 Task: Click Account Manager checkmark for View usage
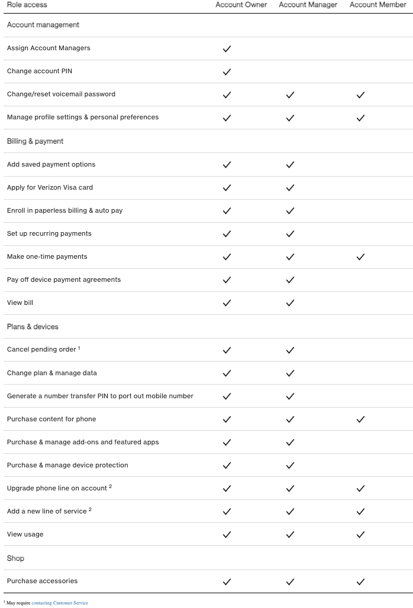pos(290,535)
